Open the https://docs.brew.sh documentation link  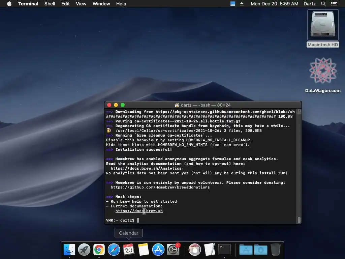tap(139, 211)
